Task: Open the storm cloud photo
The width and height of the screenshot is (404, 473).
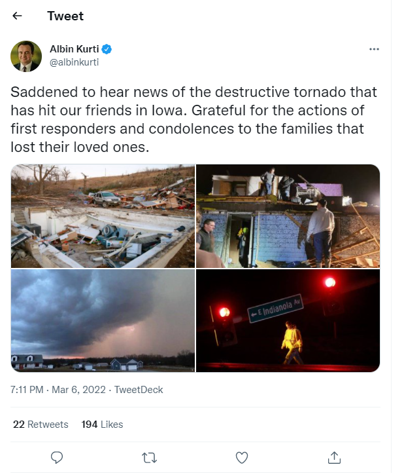Action: coord(103,321)
